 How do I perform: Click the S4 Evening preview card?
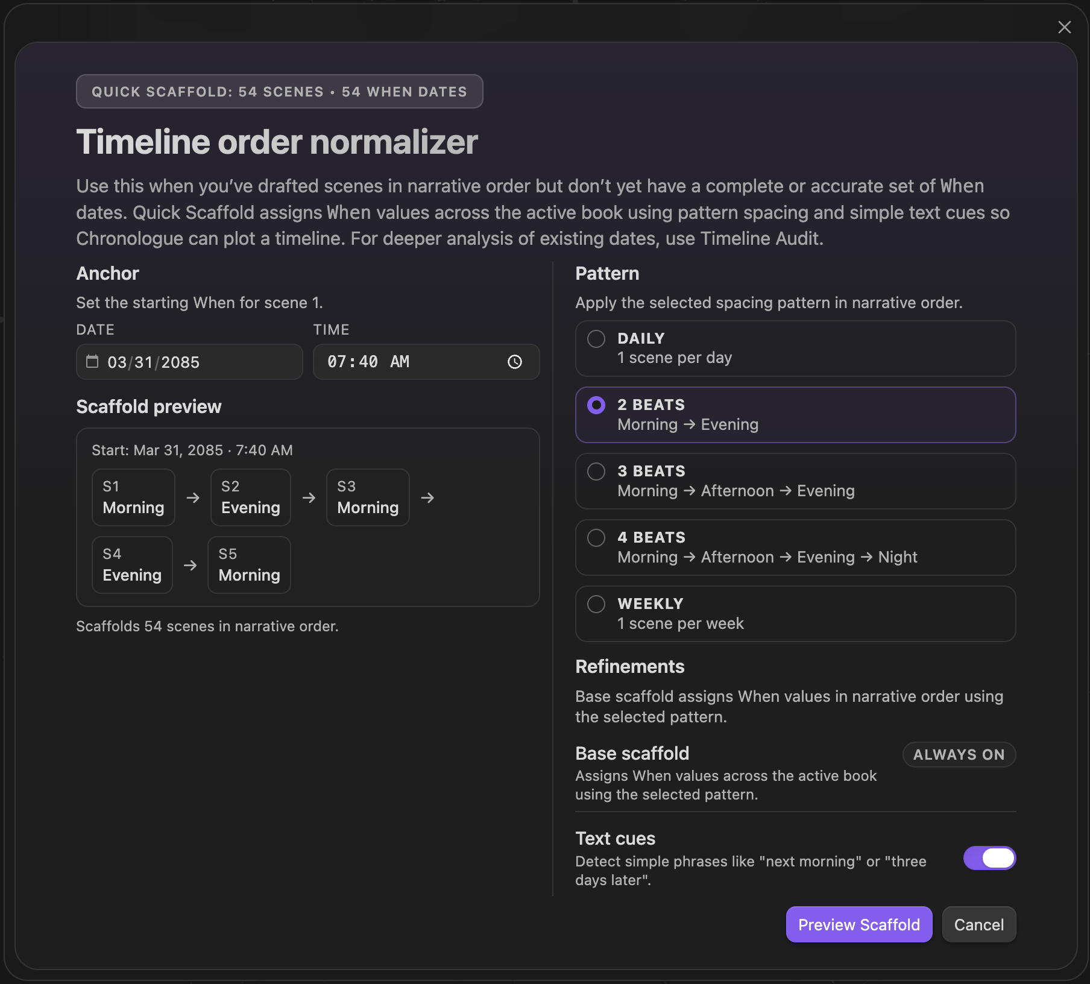coord(132,565)
